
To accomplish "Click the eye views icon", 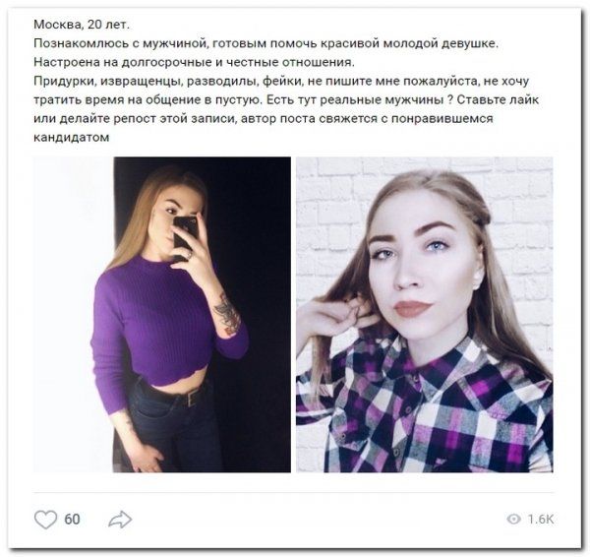I will (x=513, y=519).
